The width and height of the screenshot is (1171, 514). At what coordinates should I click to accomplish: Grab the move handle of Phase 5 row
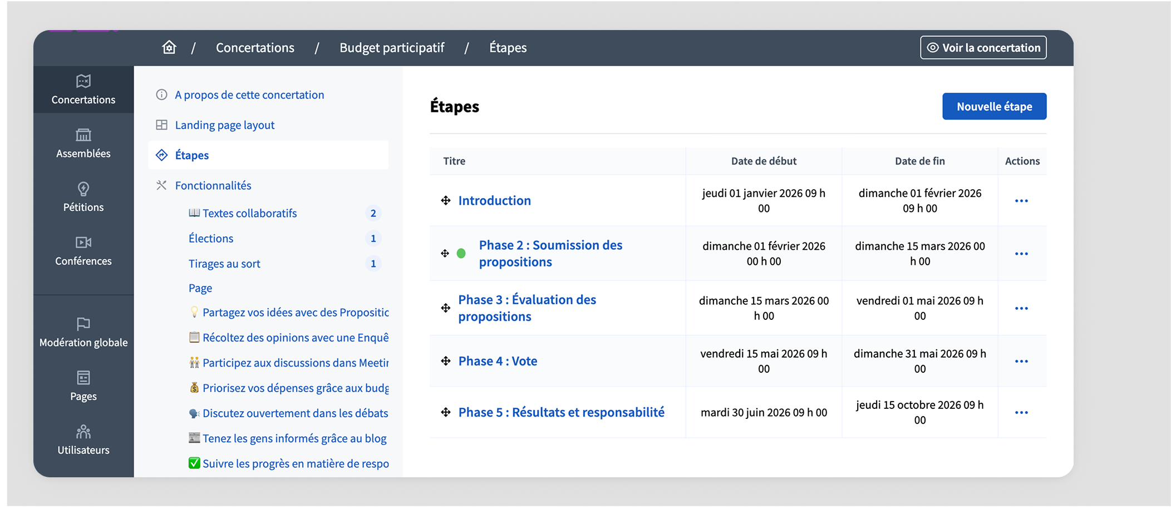tap(446, 412)
